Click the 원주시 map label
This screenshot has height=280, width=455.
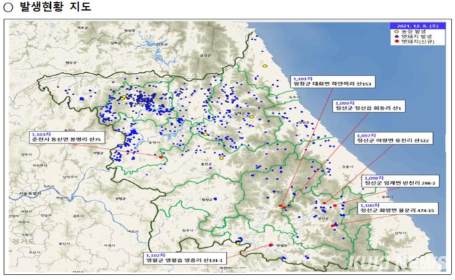(x=187, y=231)
